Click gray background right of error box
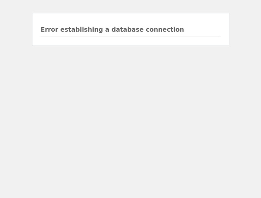The width and height of the screenshot is (261, 198). 245,29
